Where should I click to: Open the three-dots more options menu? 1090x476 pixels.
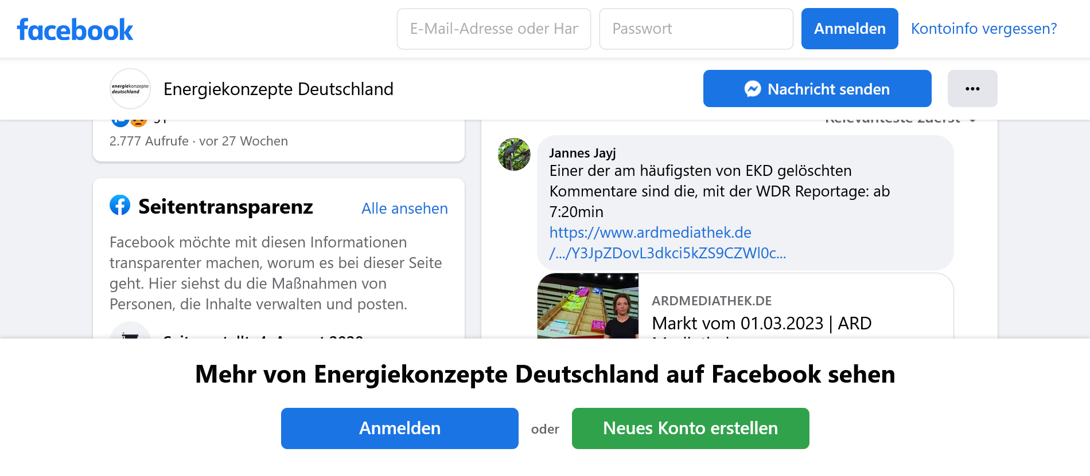pyautogui.click(x=972, y=89)
